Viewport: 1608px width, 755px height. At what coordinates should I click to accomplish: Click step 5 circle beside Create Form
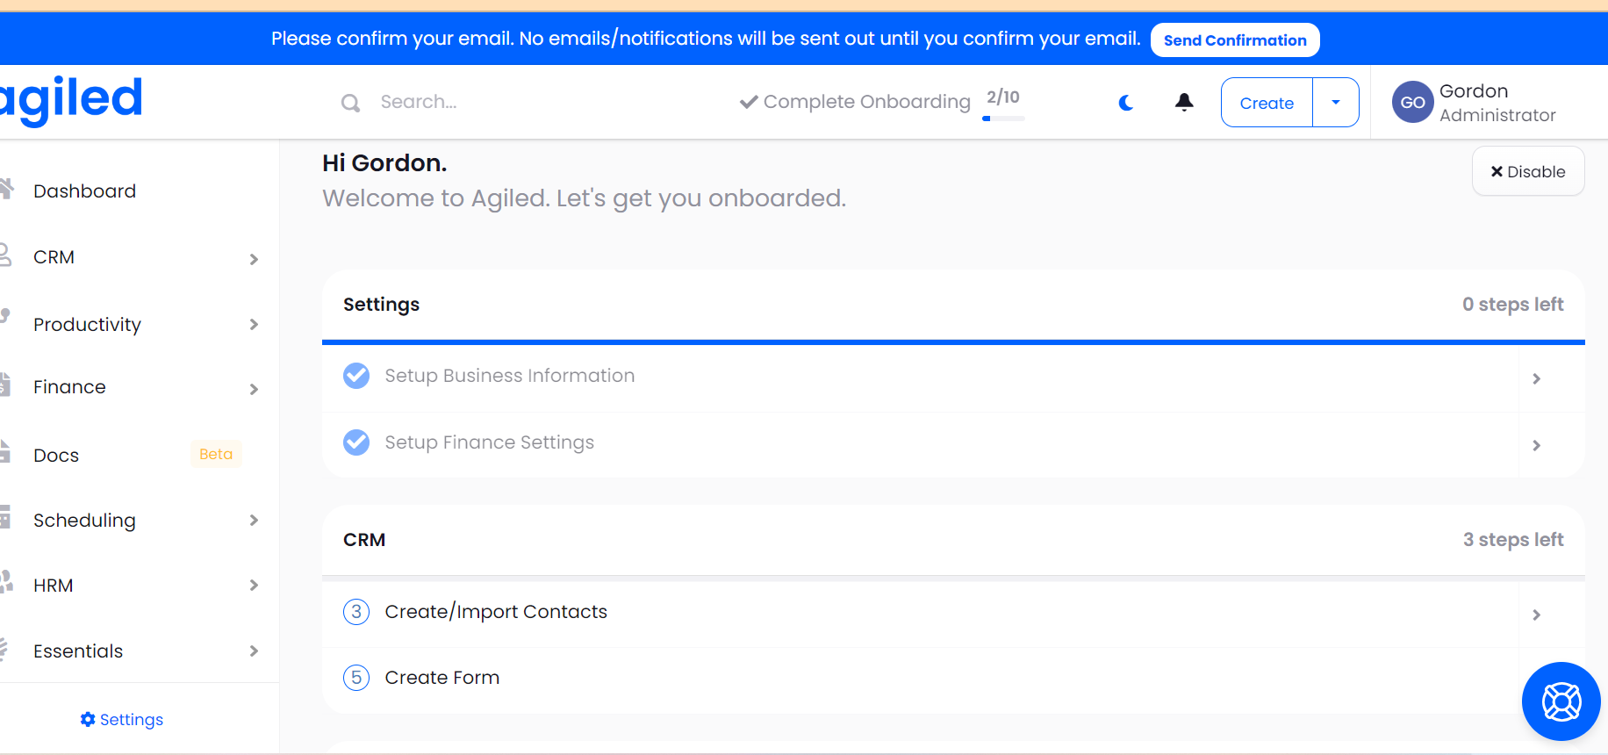click(356, 678)
